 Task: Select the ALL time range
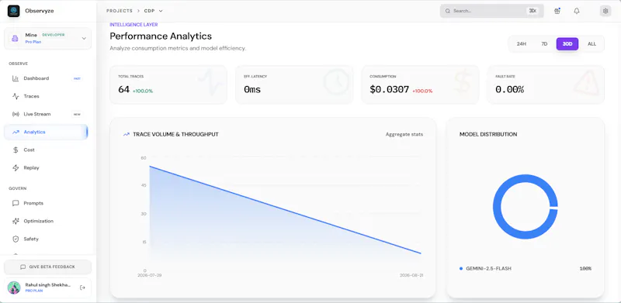point(592,44)
